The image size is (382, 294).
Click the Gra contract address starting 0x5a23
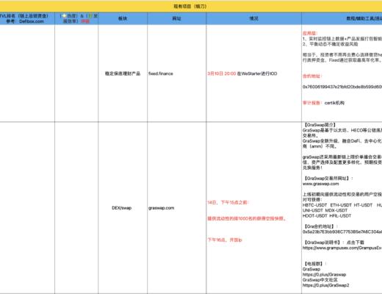point(342,232)
